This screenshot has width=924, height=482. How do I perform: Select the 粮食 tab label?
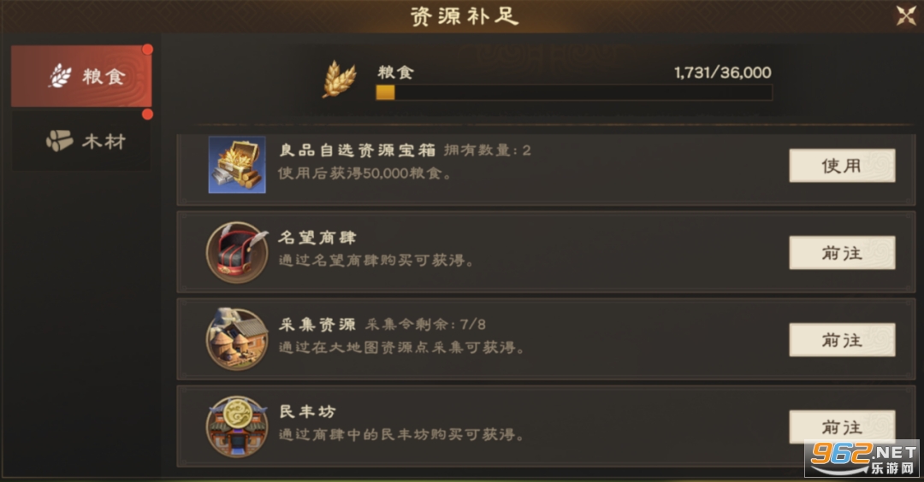point(104,77)
